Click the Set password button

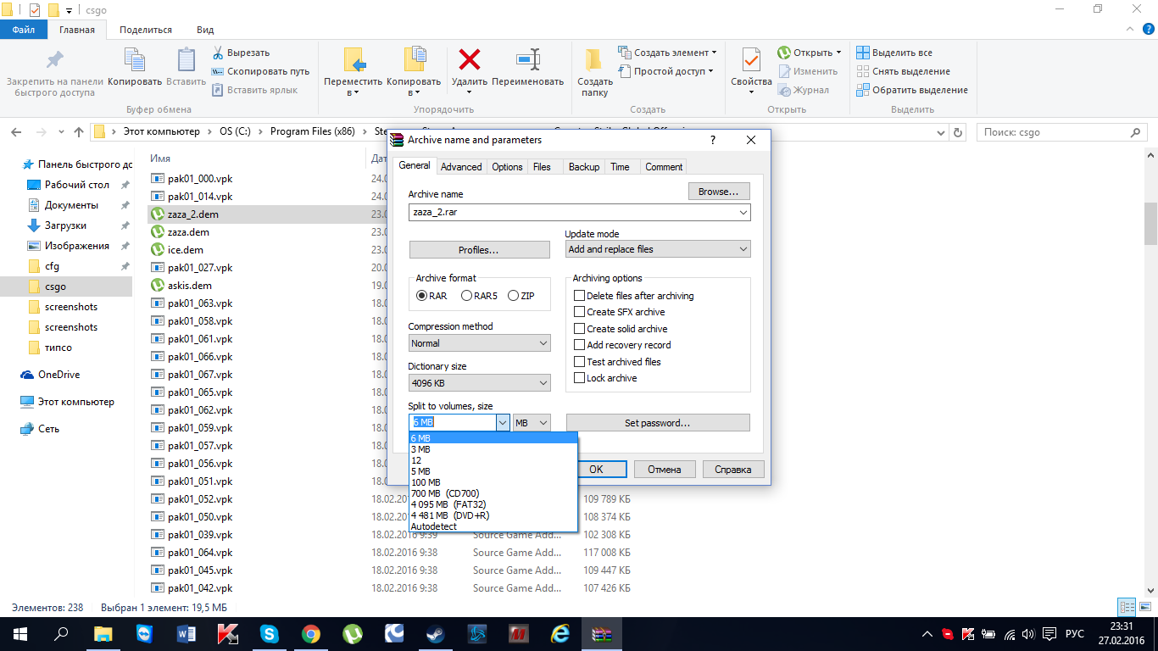(x=658, y=423)
